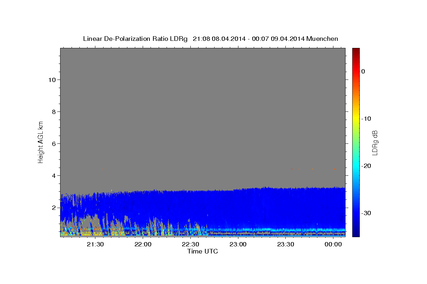The height and width of the screenshot is (284, 427).
Task: Pick the green section of the colorbar
Action: tap(356, 142)
